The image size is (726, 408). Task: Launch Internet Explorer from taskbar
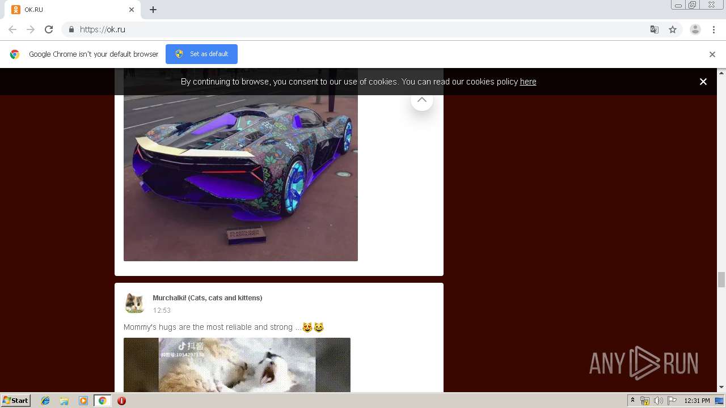(x=45, y=401)
